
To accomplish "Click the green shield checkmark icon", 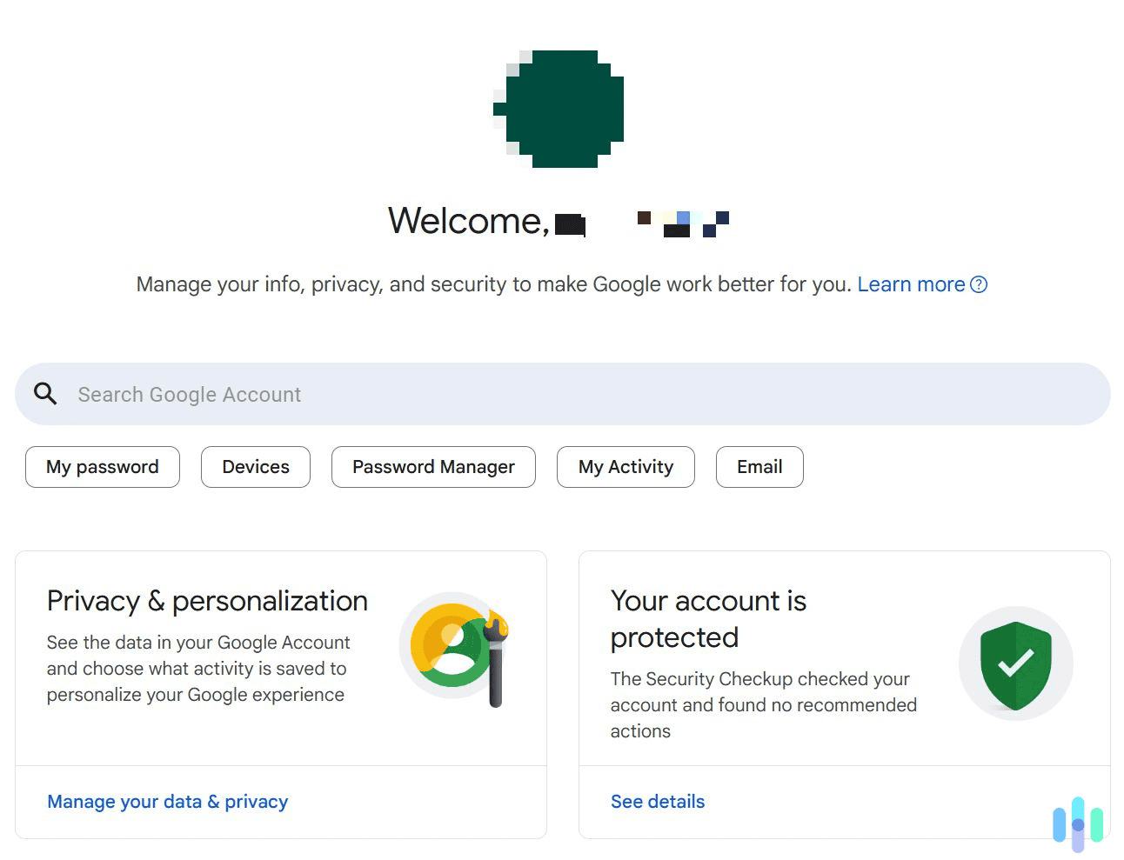I will click(x=1015, y=663).
